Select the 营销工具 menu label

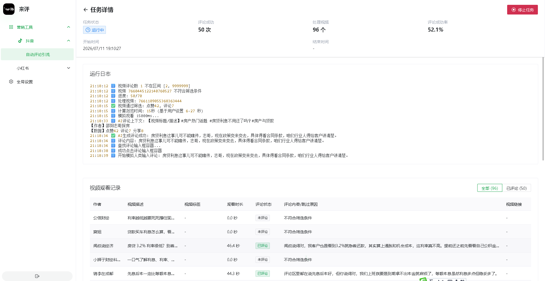click(x=25, y=27)
